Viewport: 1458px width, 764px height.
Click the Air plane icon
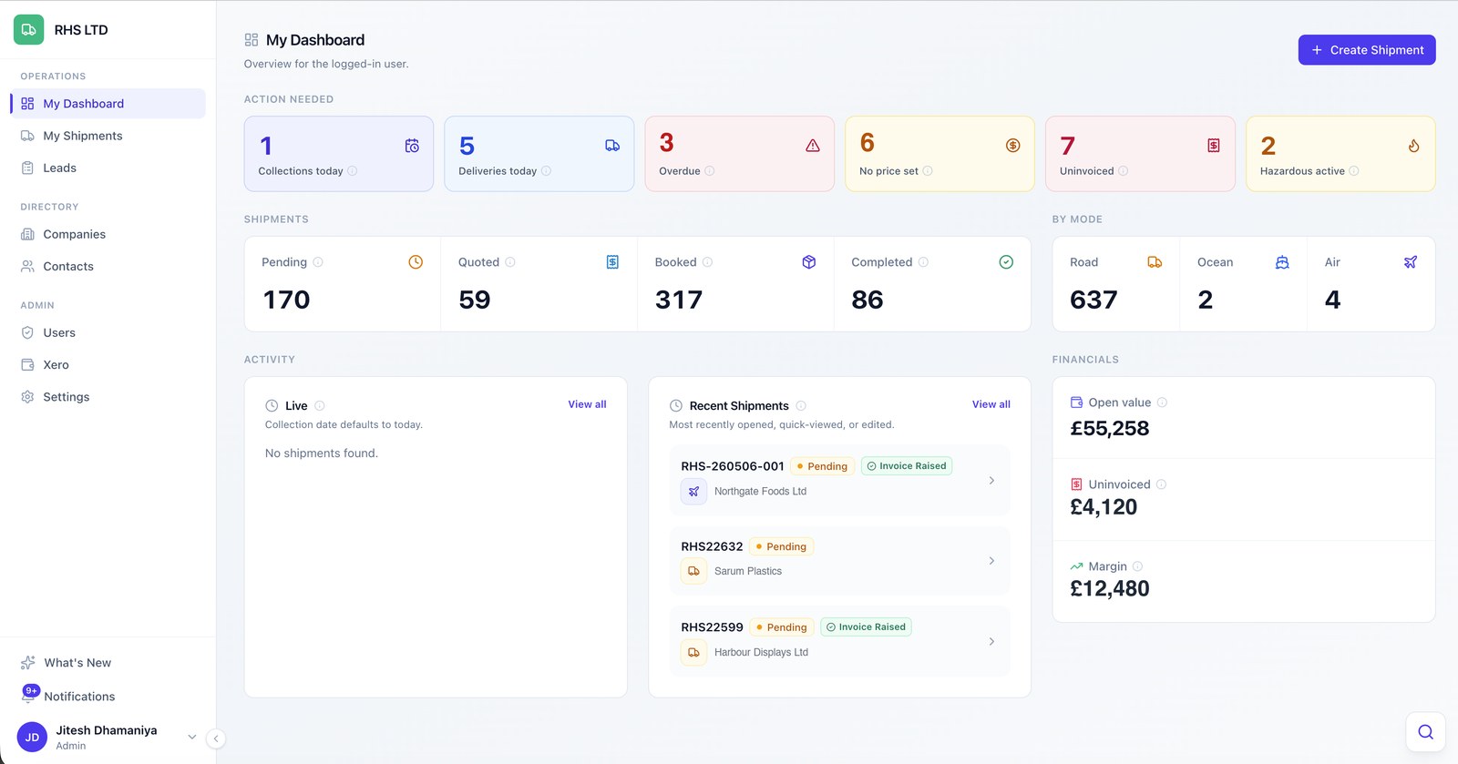(1411, 262)
